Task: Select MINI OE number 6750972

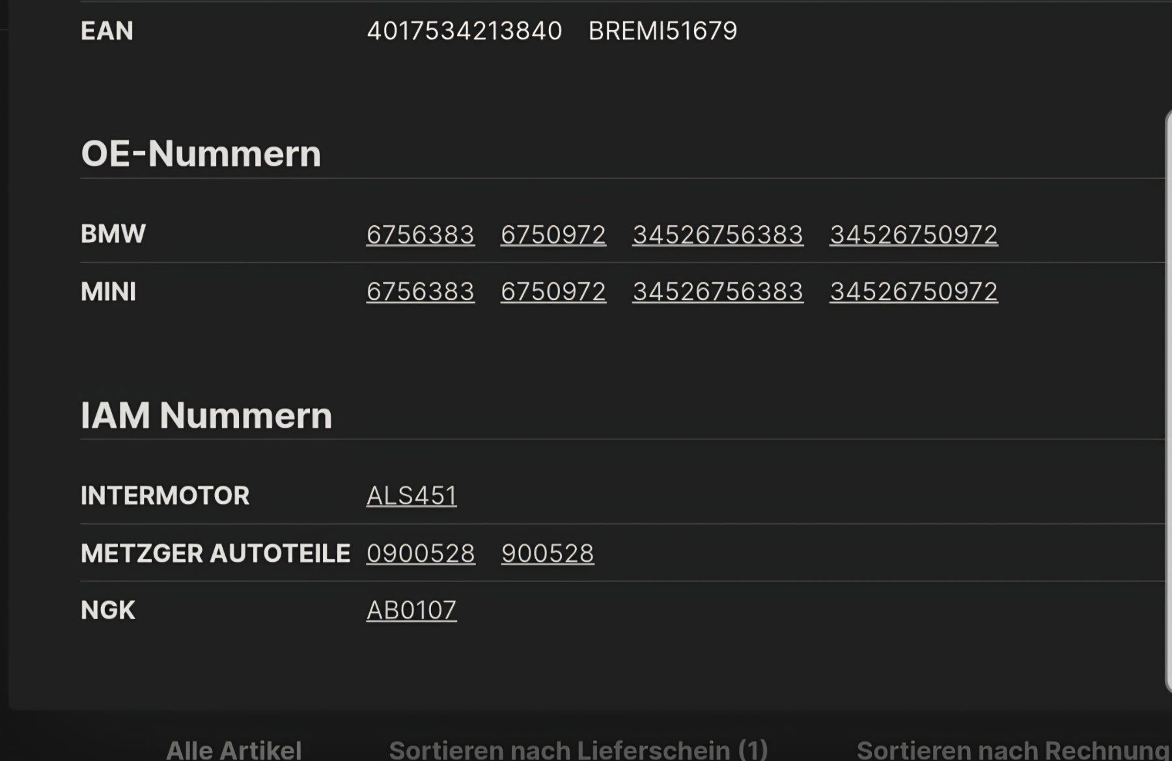Action: (x=553, y=291)
